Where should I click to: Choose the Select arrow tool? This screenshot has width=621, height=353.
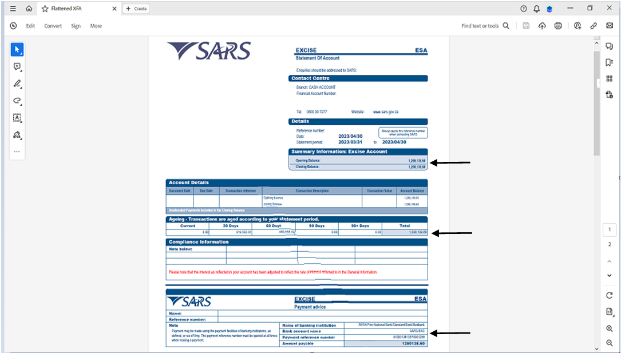(17, 49)
